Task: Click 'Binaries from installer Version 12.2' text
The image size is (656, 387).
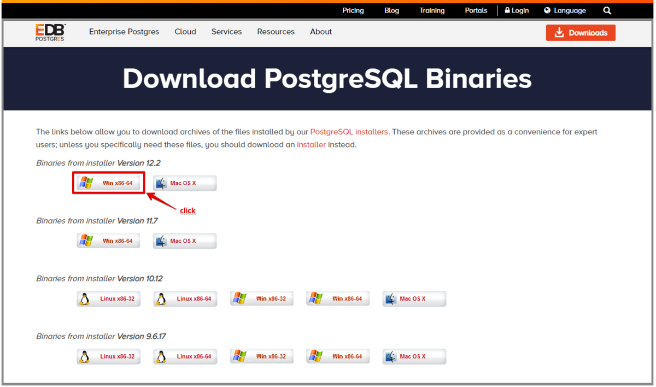Action: (98, 163)
